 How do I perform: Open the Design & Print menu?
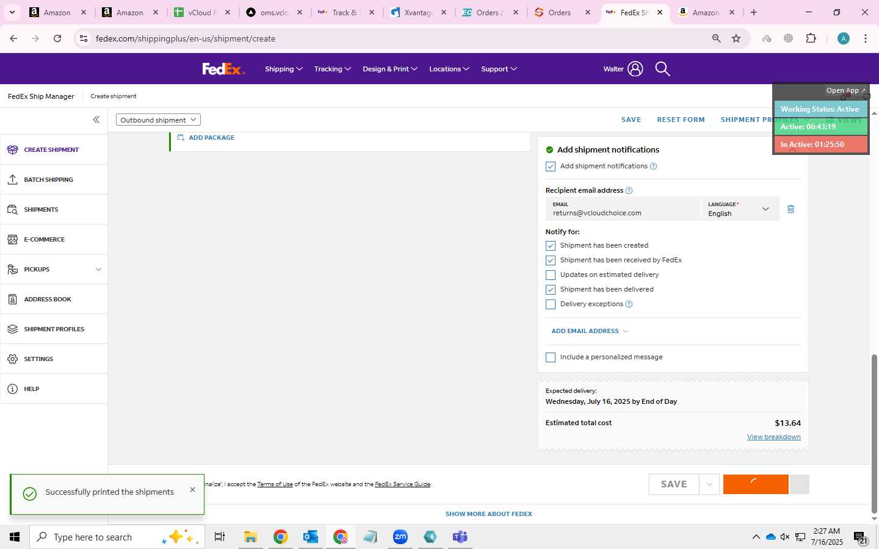(x=390, y=69)
